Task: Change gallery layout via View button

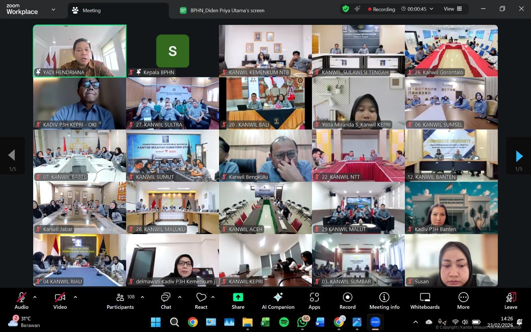Action: pyautogui.click(x=449, y=9)
